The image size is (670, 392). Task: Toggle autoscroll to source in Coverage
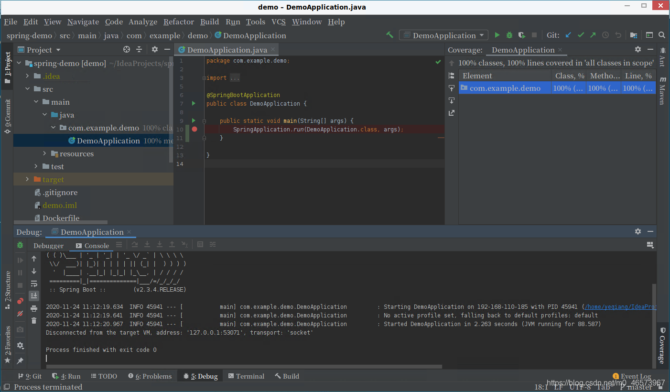[452, 88]
